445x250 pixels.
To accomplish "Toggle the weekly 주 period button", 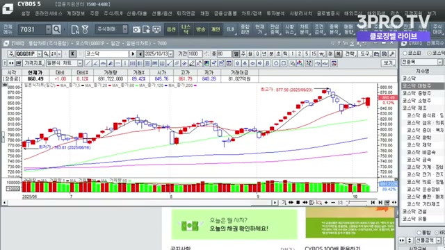I will tap(243, 53).
